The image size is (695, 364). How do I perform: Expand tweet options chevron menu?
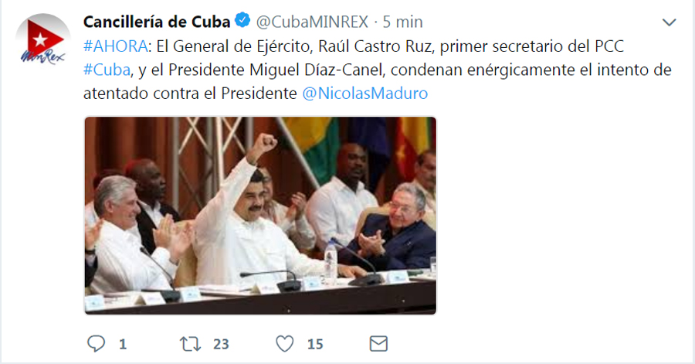click(669, 22)
